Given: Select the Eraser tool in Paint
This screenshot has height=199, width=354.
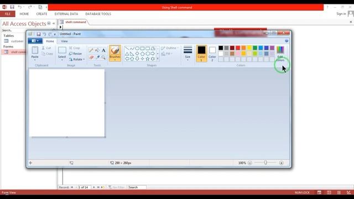Looking at the screenshot, I should click(91, 57).
